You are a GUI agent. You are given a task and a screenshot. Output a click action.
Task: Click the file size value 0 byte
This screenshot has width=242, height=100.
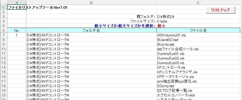(162, 21)
